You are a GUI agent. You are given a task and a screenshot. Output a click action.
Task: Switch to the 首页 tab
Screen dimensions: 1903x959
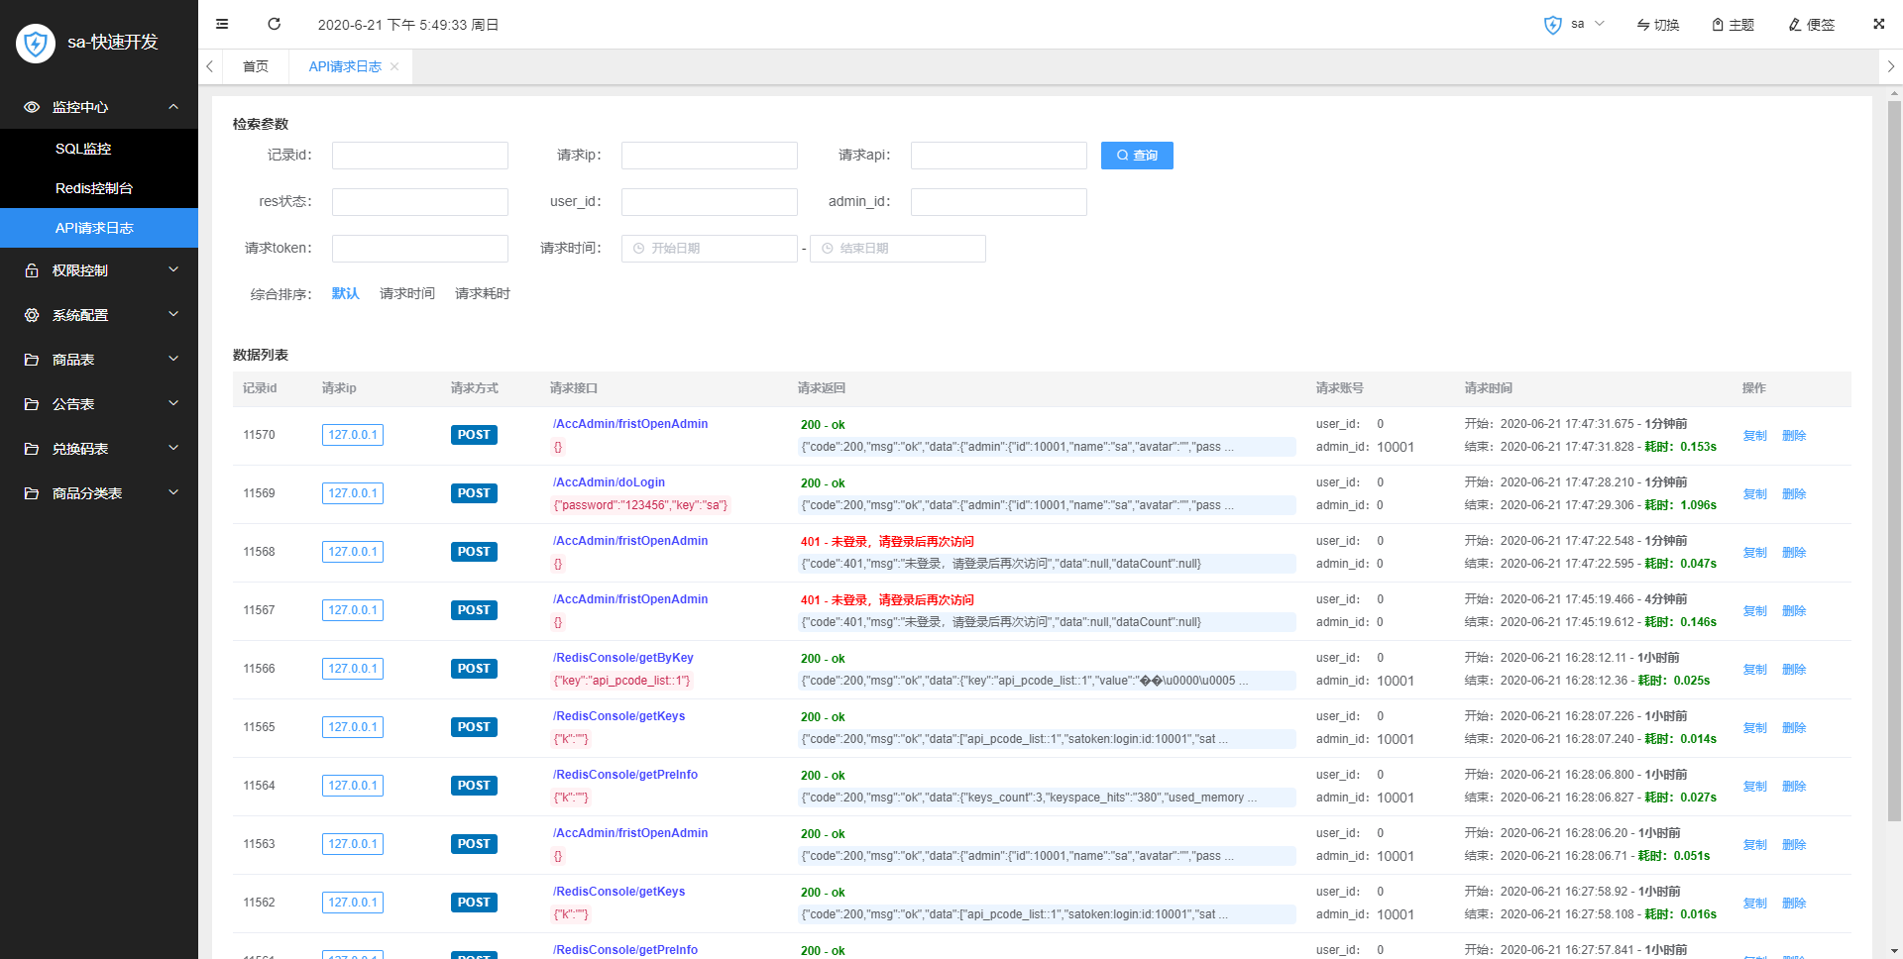[x=256, y=66]
